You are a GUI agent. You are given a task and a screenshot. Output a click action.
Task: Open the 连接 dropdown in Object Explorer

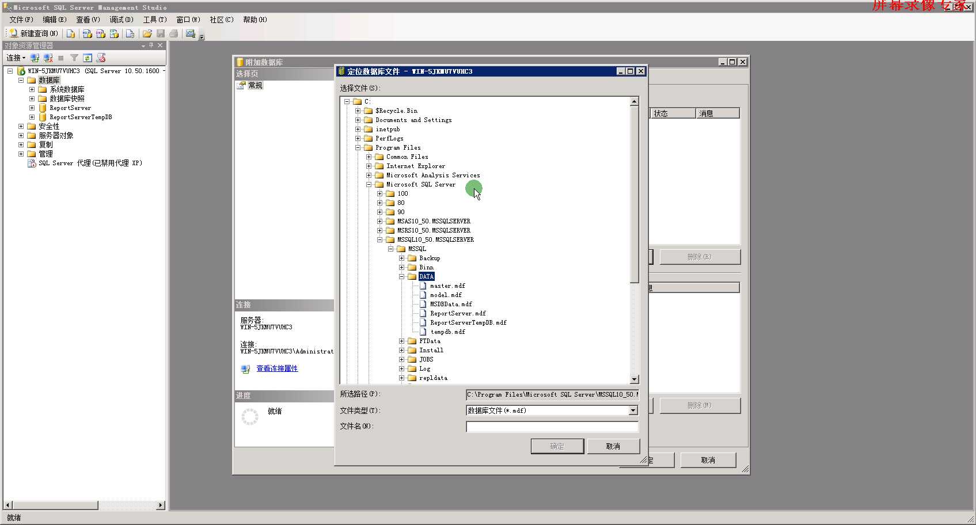tap(16, 58)
